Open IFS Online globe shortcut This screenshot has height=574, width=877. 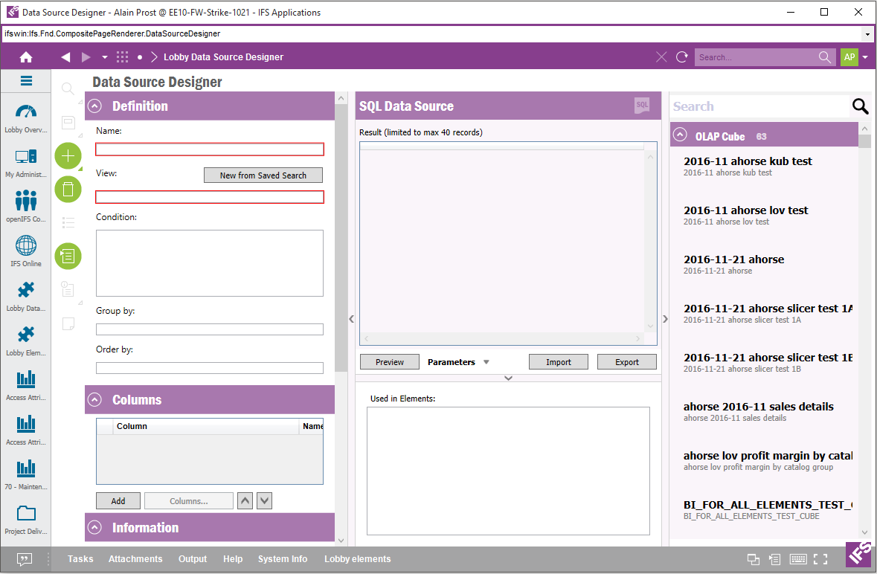click(26, 251)
